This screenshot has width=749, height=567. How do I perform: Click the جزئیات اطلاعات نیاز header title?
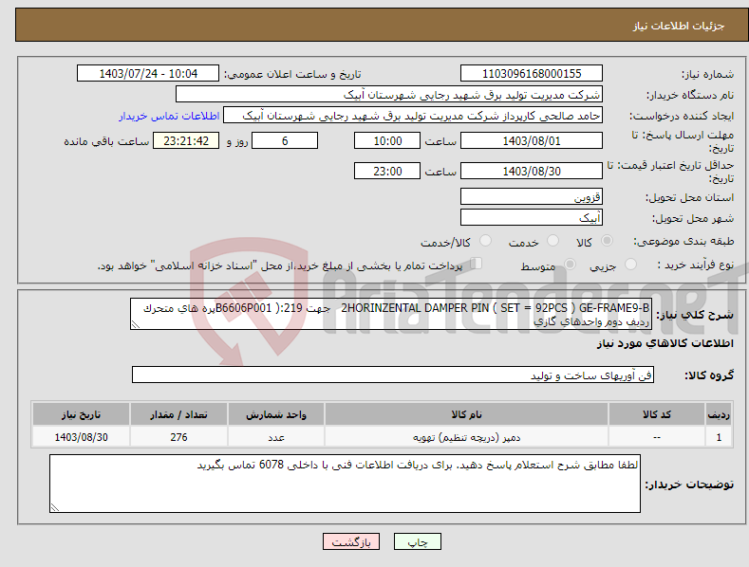point(679,26)
